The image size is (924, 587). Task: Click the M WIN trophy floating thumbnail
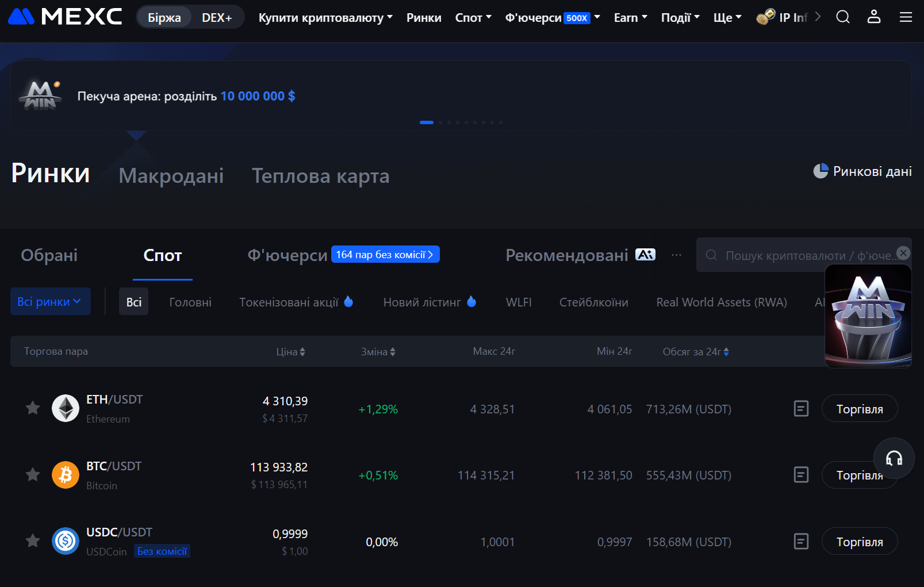click(x=868, y=316)
